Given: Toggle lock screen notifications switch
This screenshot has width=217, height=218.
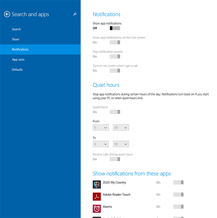Looking at the screenshot, I should (x=115, y=42).
